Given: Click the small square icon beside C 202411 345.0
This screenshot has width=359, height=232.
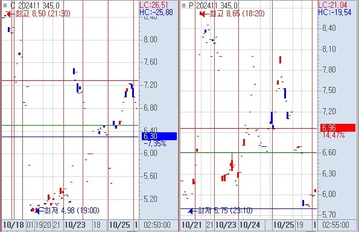Looking at the screenshot, I should (x=5, y=5).
